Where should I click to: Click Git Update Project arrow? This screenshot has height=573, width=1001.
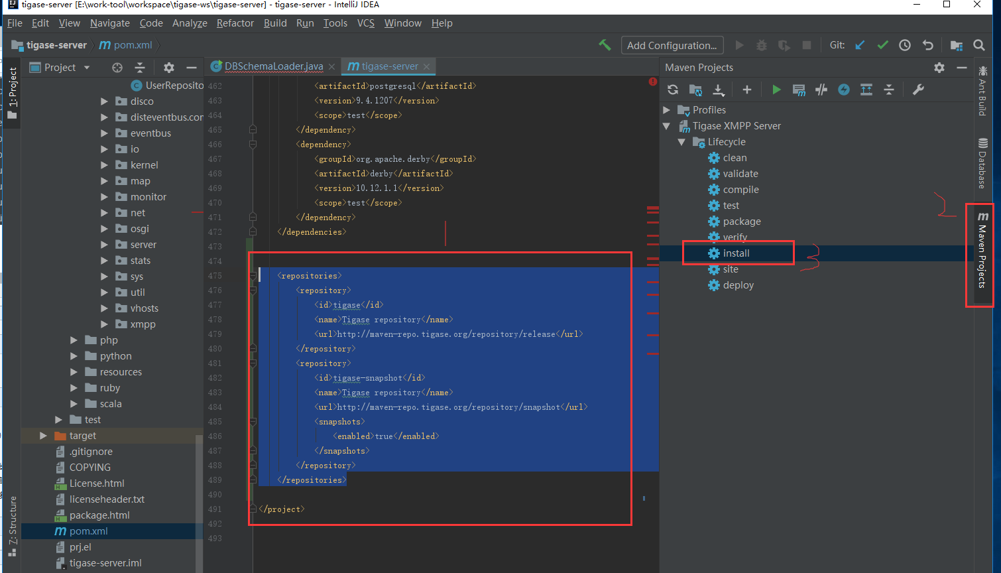click(x=860, y=45)
